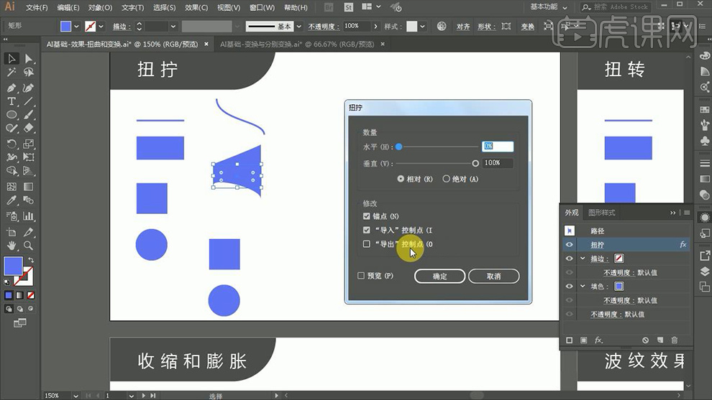This screenshot has width=712, height=400.
Task: Enable the 预览 (Preview) checkbox
Action: (362, 276)
